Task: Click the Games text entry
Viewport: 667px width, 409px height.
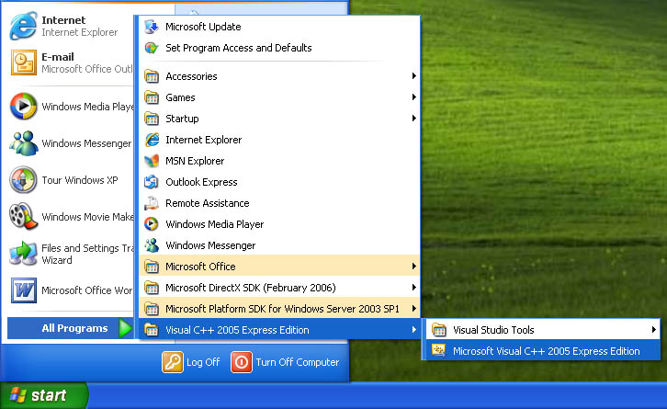Action: click(x=180, y=97)
